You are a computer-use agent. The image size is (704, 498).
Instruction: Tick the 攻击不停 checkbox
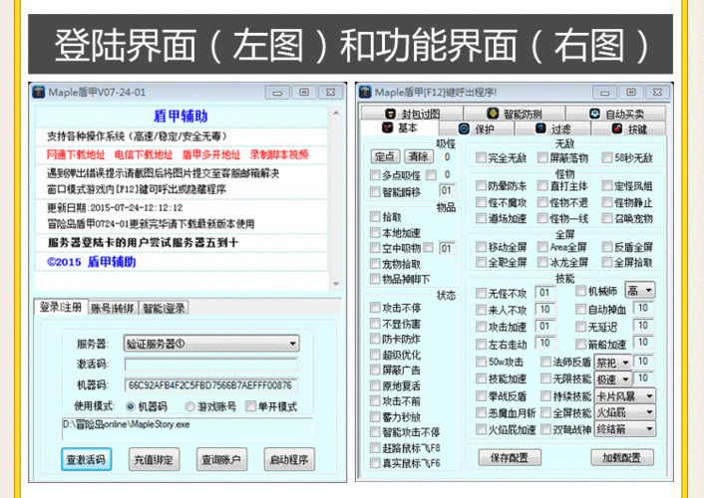tap(375, 308)
